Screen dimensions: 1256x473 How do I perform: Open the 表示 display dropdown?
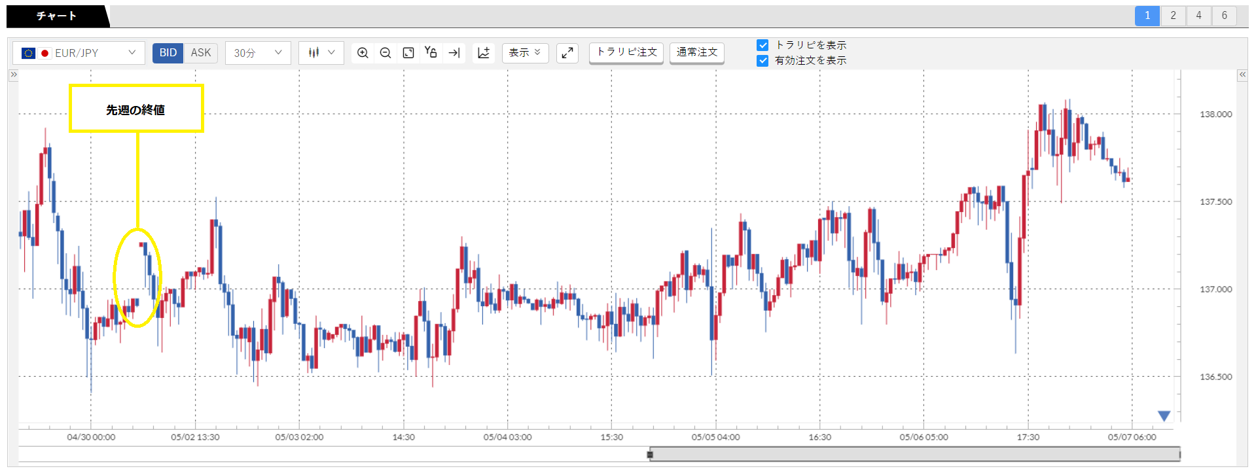pos(525,53)
